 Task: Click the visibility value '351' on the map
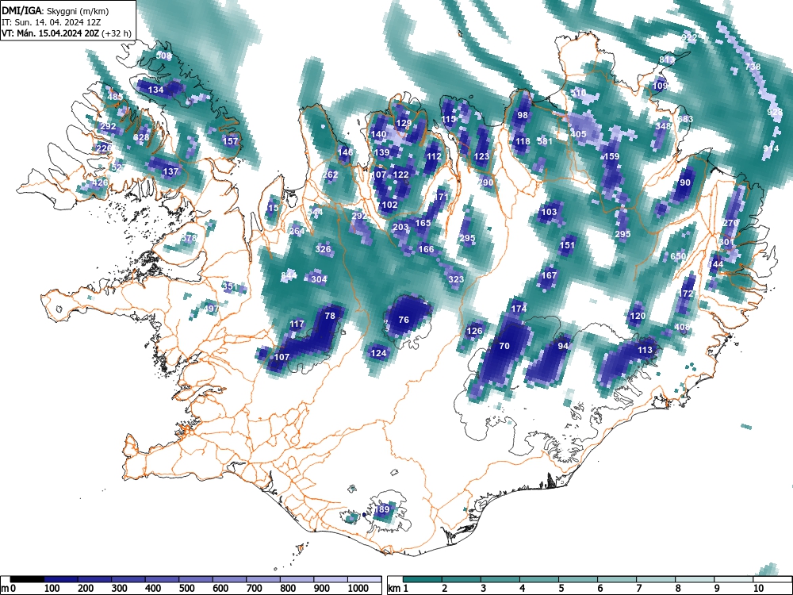(x=230, y=287)
